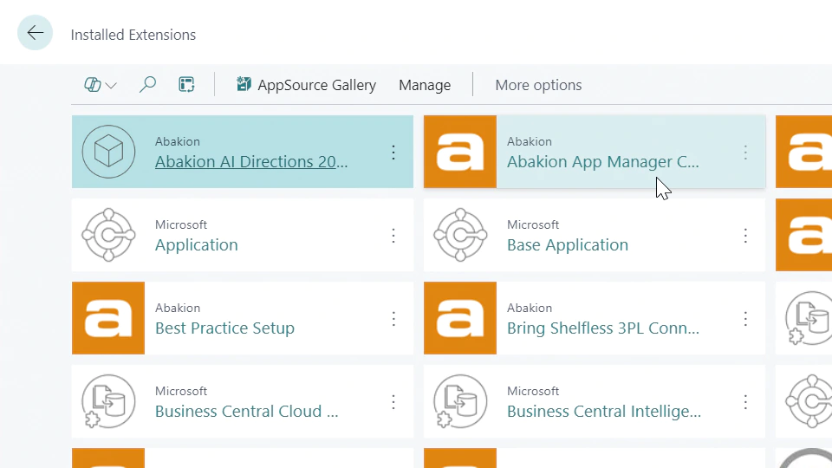The image size is (832, 468).
Task: Open three-dot menu for Business Central Cloud
Action: (x=393, y=401)
